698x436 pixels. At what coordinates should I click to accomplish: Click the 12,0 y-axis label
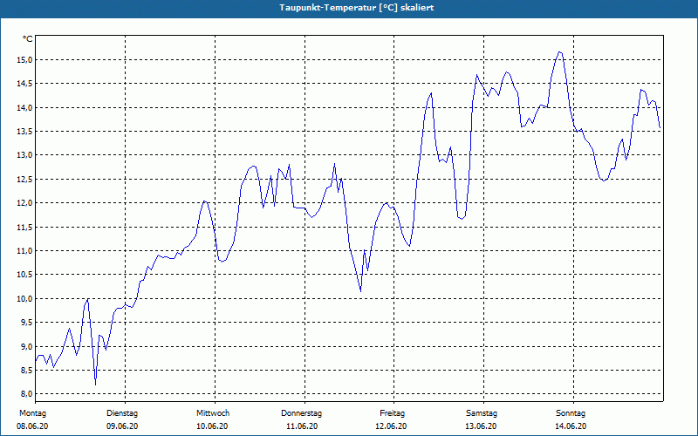25,203
